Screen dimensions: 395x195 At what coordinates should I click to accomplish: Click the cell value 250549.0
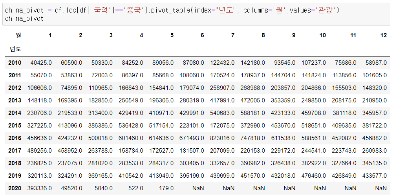coord(131,100)
